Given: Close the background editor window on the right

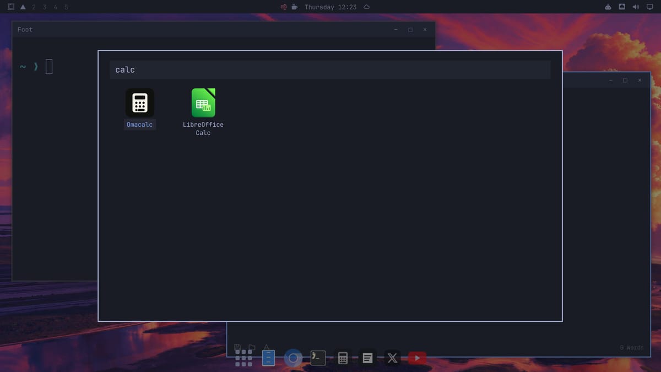Looking at the screenshot, I should (640, 80).
